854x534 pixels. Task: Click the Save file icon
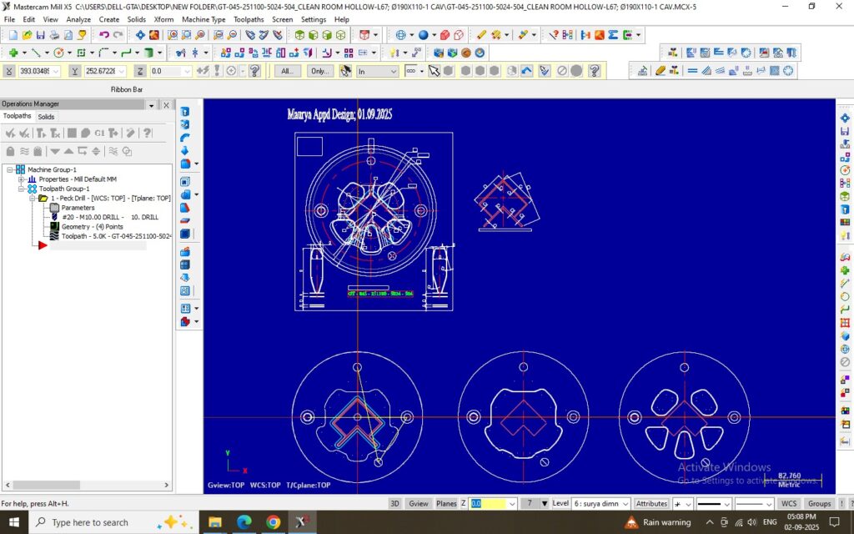coord(40,35)
